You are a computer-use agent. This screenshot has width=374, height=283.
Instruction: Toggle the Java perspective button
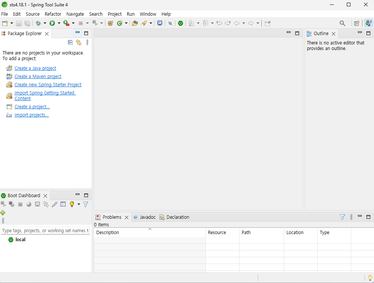(x=368, y=23)
